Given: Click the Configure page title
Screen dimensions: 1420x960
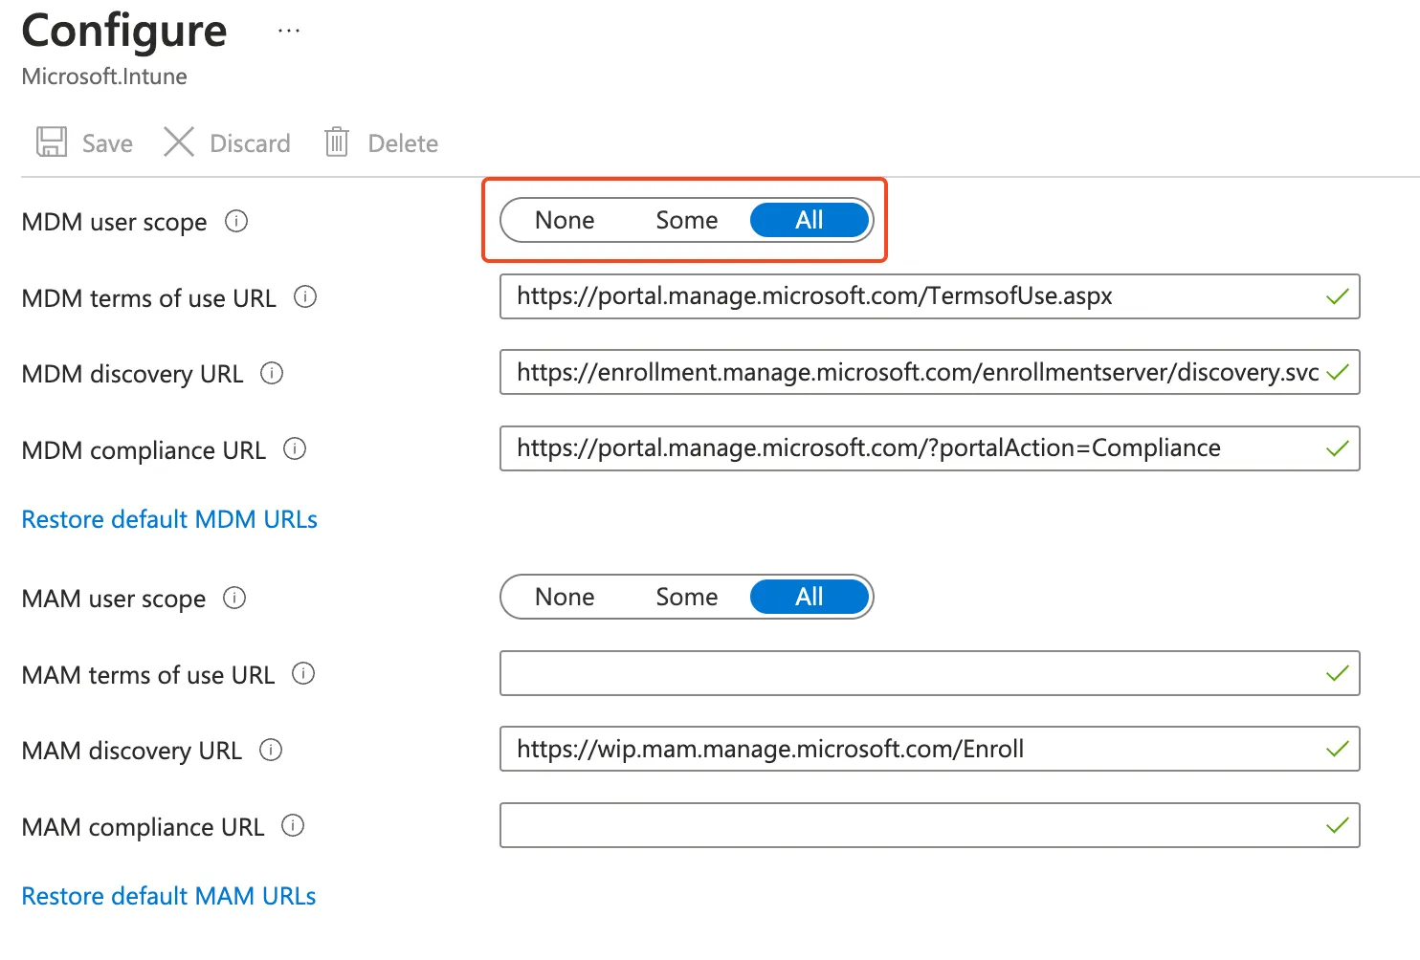Looking at the screenshot, I should 124,31.
